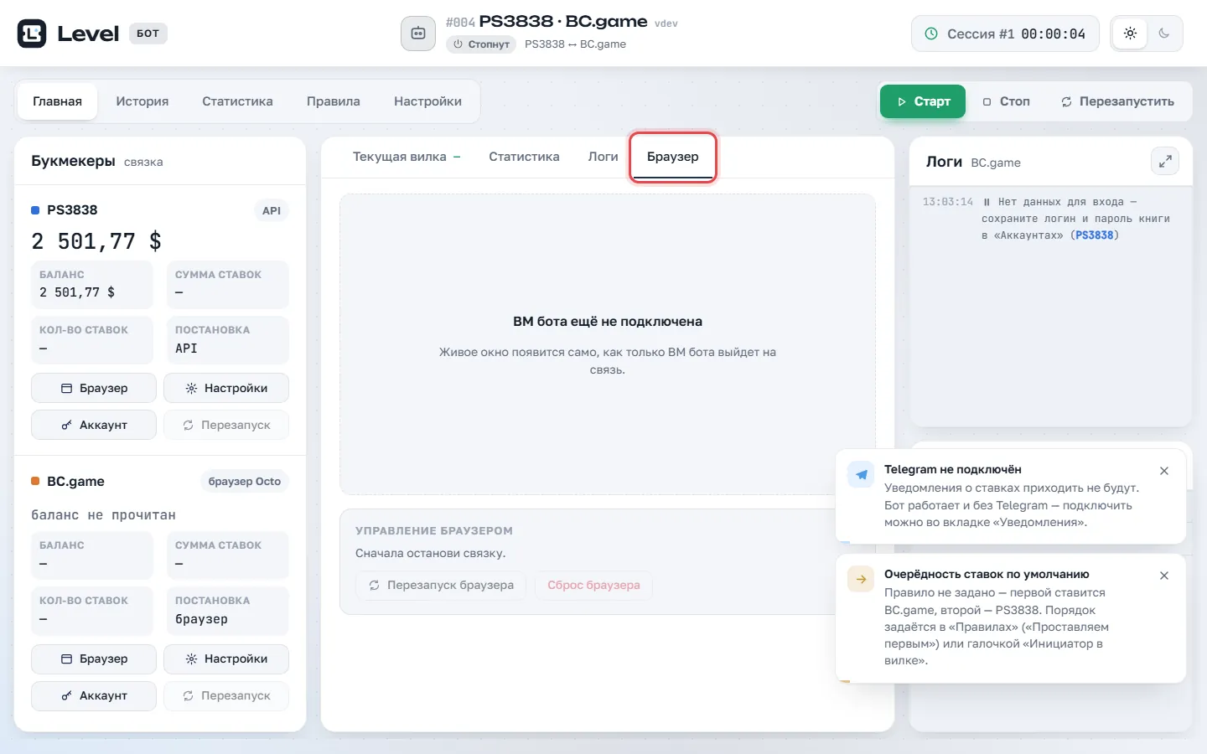The width and height of the screenshot is (1207, 754).
Task: Click the PS3838 balance 2 501,77 $ heading
Action: [96, 241]
